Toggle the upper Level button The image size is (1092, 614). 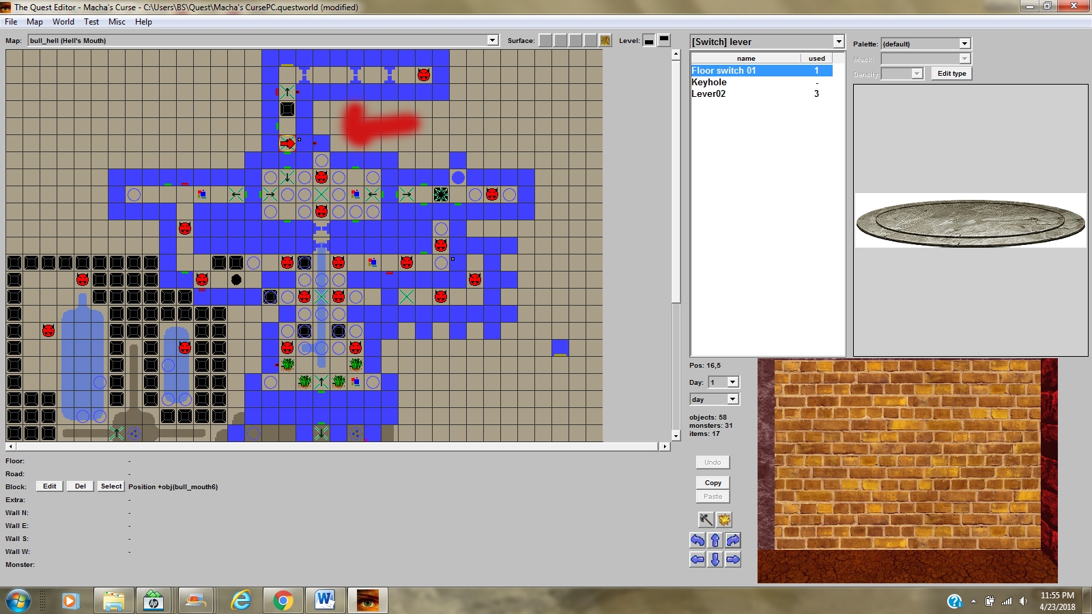[x=664, y=40]
